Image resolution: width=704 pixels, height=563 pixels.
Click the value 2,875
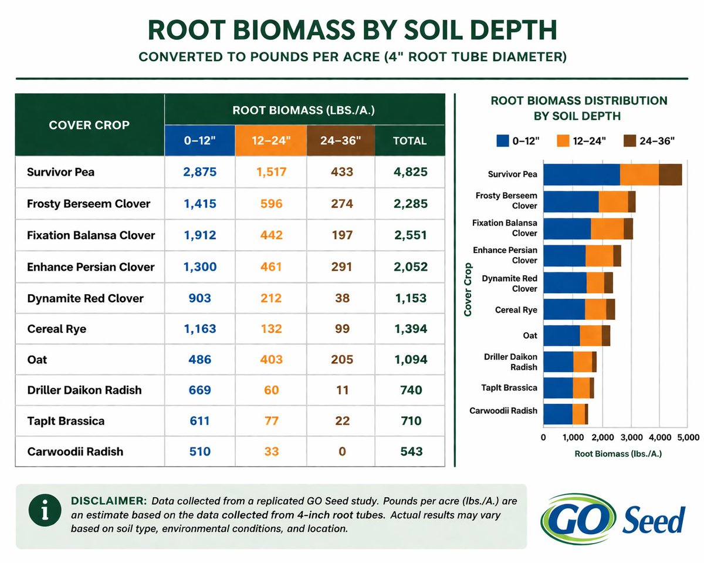pos(199,173)
